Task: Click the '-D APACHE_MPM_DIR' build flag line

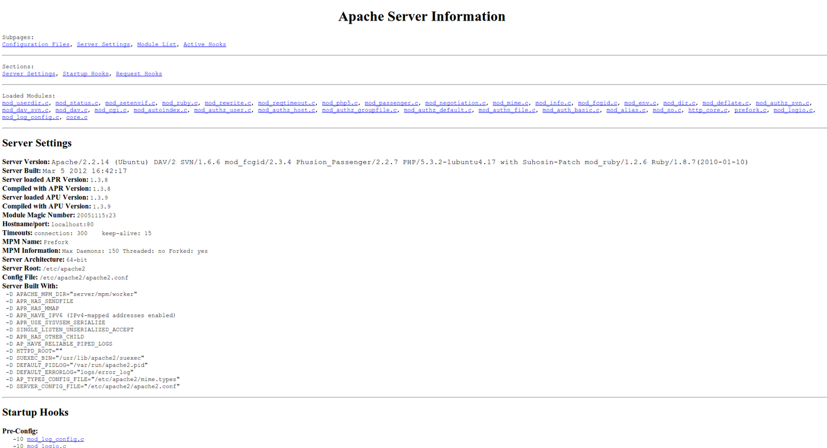Action: [x=71, y=294]
